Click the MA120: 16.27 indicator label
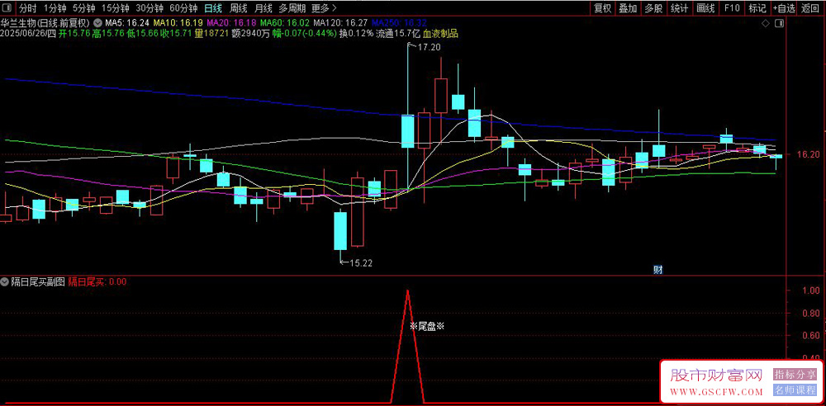 click(341, 23)
